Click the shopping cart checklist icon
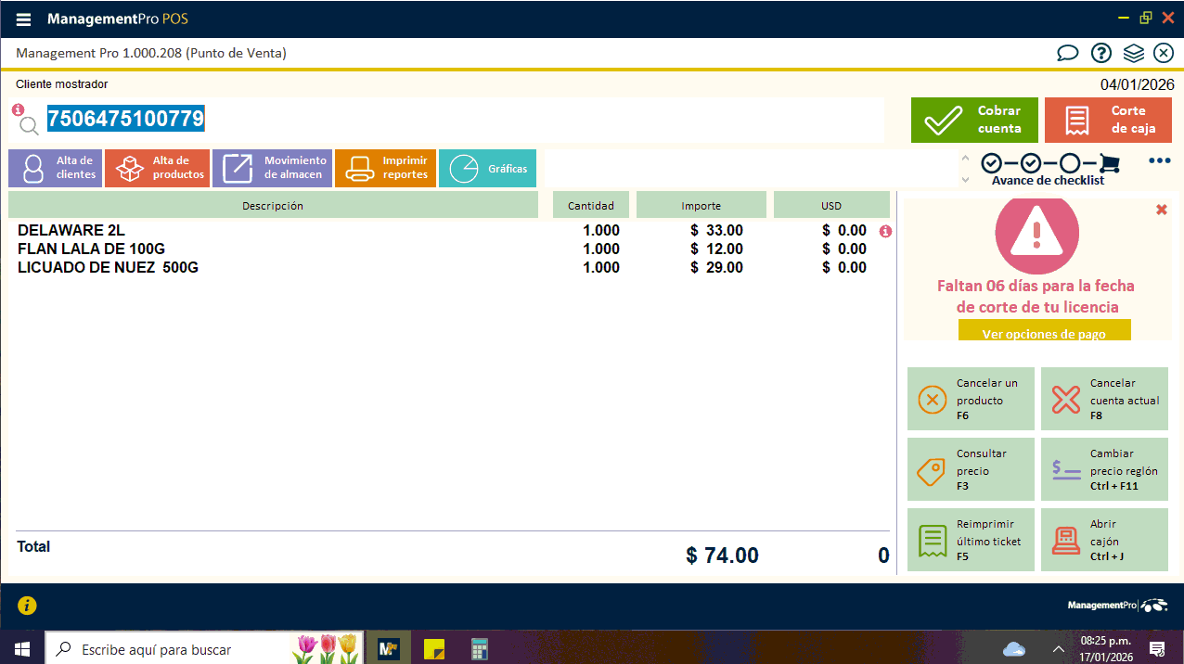Viewport: 1184px width, 664px height. [x=1109, y=163]
